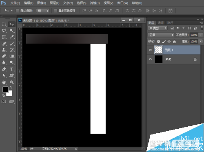Expand the collapsed toolbox panel arrows

[1, 16]
